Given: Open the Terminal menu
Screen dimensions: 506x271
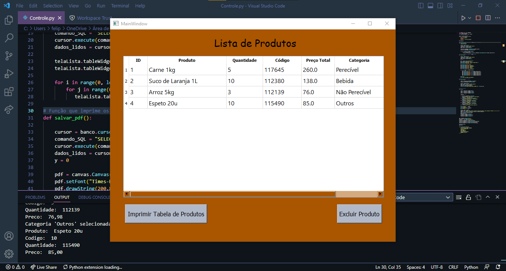Looking at the screenshot, I should (x=120, y=6).
